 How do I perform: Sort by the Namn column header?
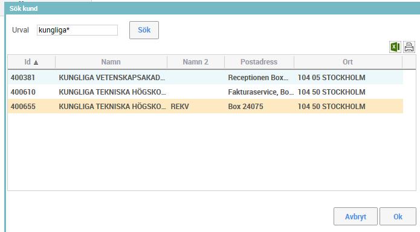click(x=111, y=62)
